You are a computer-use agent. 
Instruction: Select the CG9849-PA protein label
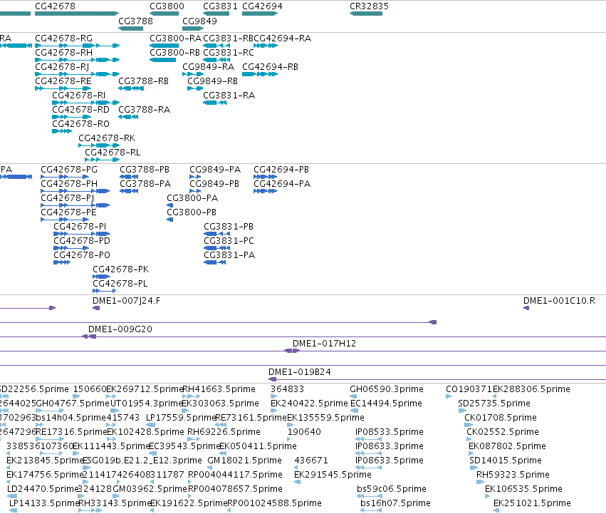[x=215, y=170]
